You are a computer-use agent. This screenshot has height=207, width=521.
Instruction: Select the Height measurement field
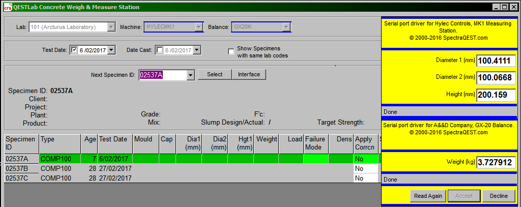496,95
